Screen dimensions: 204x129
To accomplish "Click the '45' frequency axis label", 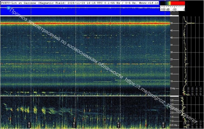I will [x=171, y=31].
